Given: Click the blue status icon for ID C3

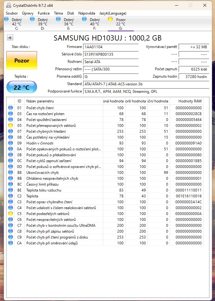Looking at the screenshot, I should (11, 202).
